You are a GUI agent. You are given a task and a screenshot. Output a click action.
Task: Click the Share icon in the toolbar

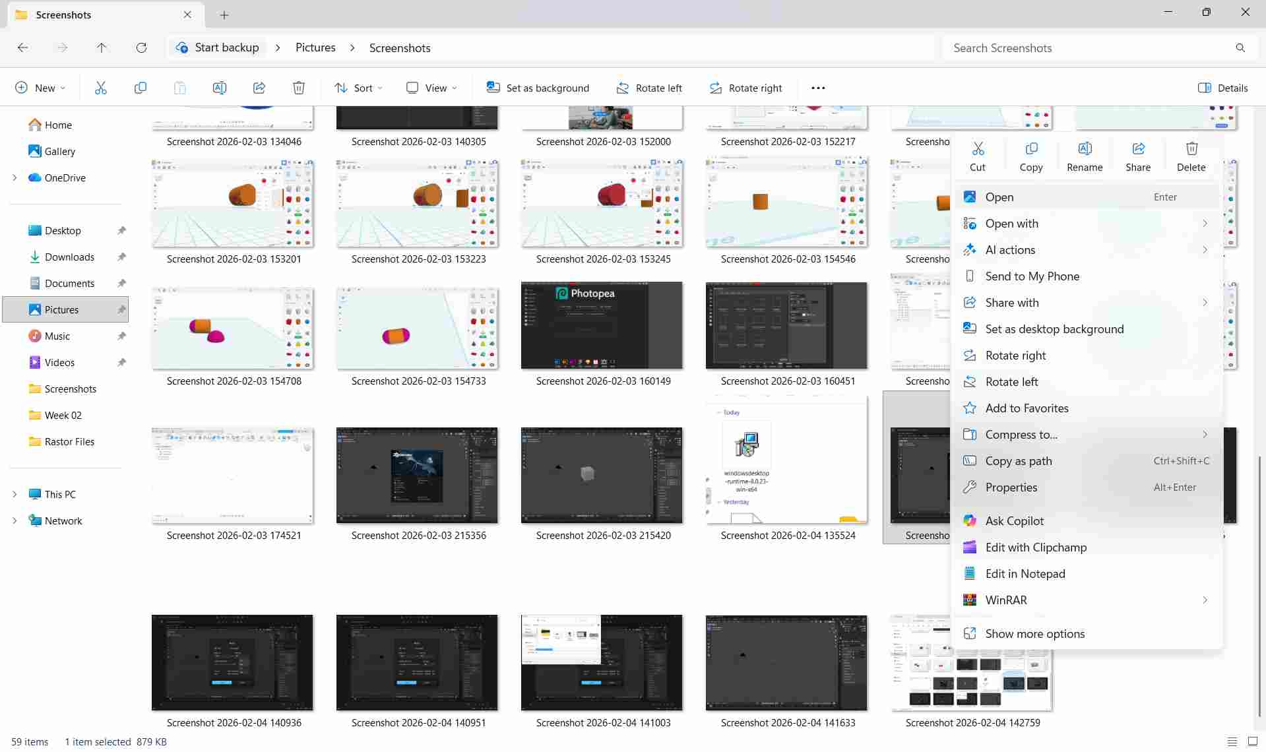coord(259,88)
